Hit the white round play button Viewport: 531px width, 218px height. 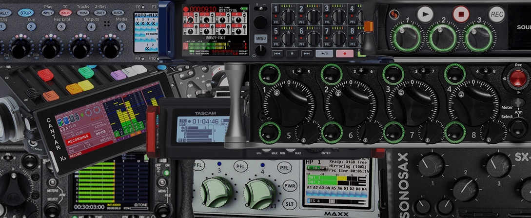point(425,14)
